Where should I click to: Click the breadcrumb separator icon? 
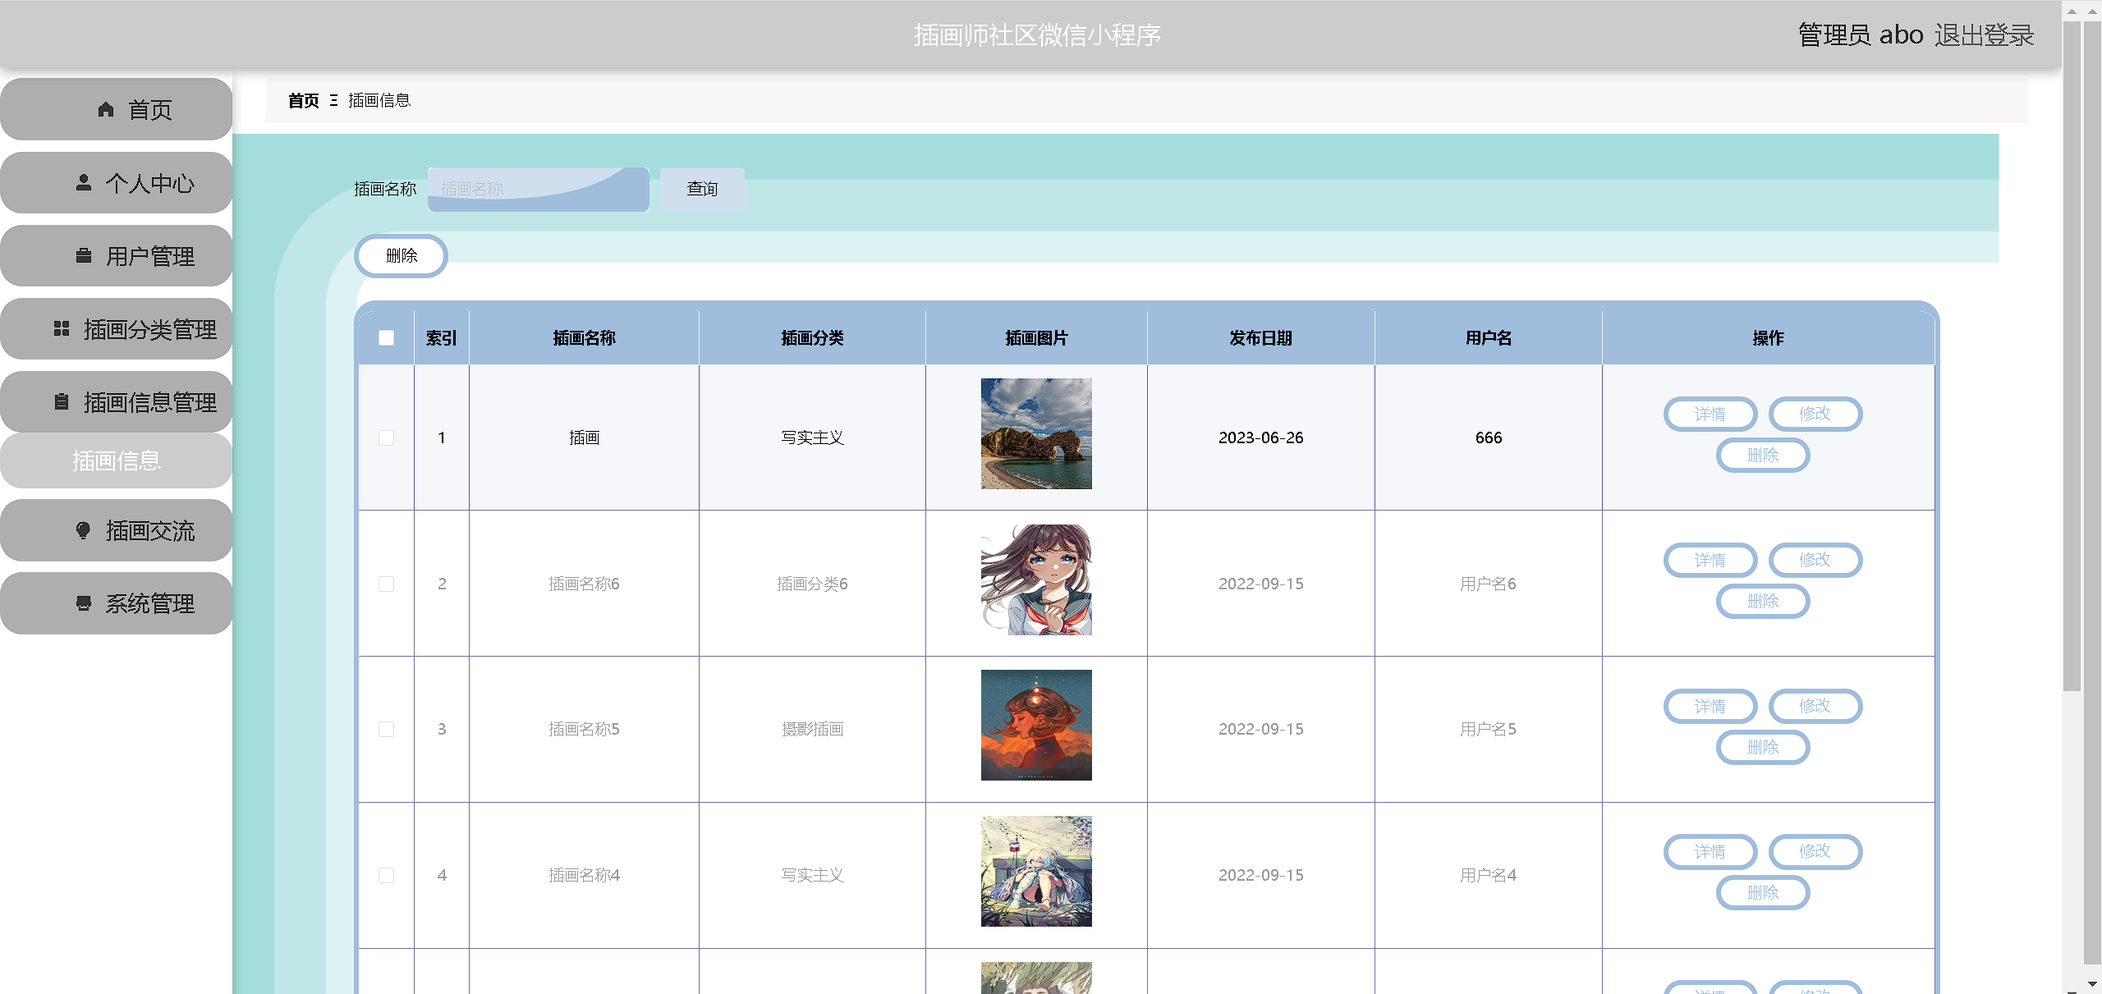tap(333, 100)
